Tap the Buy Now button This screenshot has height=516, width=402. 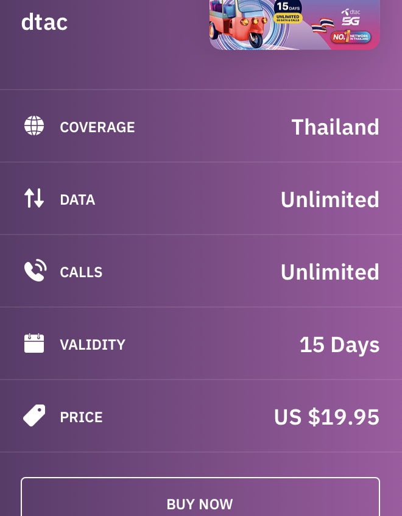[x=200, y=497]
